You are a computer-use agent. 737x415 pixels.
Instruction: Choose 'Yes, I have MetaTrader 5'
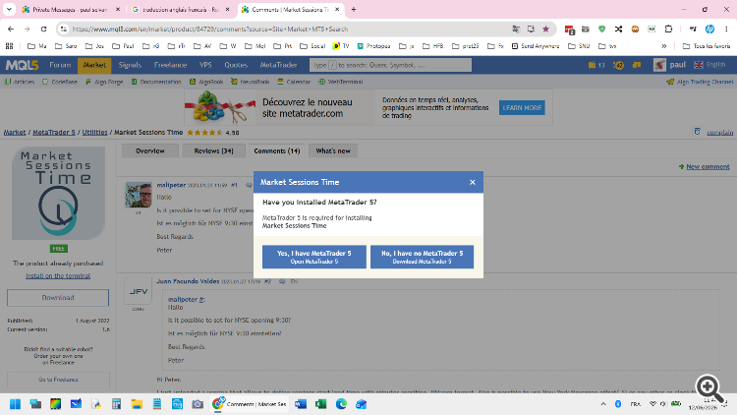(x=314, y=257)
